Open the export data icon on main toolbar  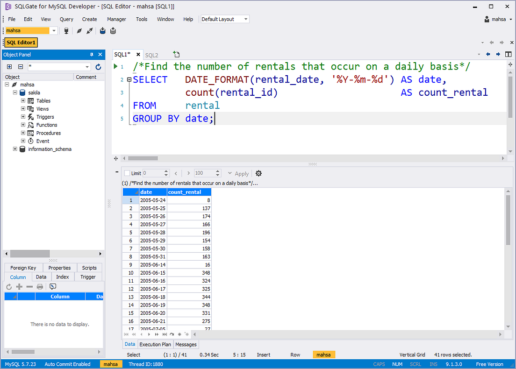coord(113,31)
